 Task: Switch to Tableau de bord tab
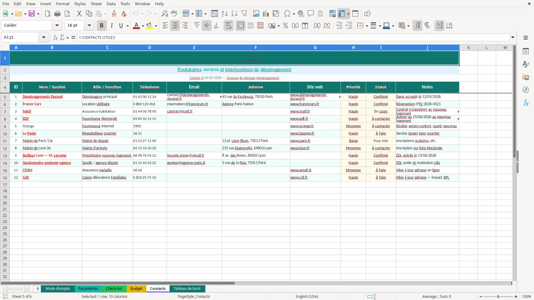click(x=187, y=288)
